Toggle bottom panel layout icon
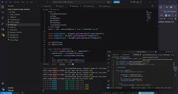178x94 pixels. coord(137,2)
